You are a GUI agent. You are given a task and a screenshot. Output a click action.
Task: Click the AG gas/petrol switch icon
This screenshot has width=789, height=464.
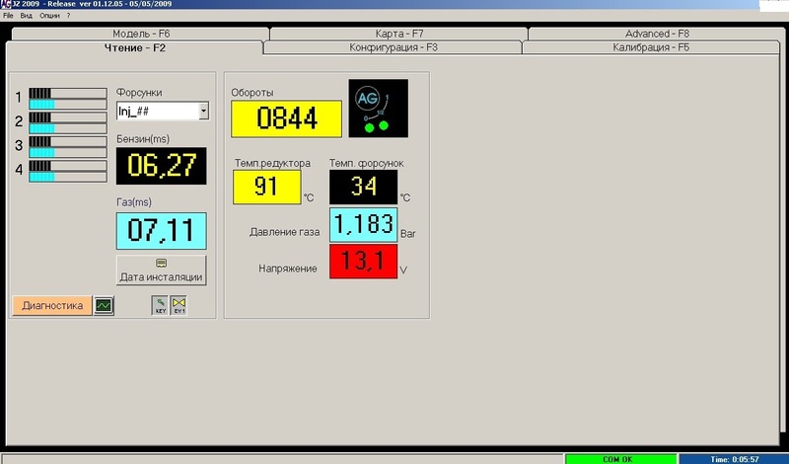[x=378, y=109]
